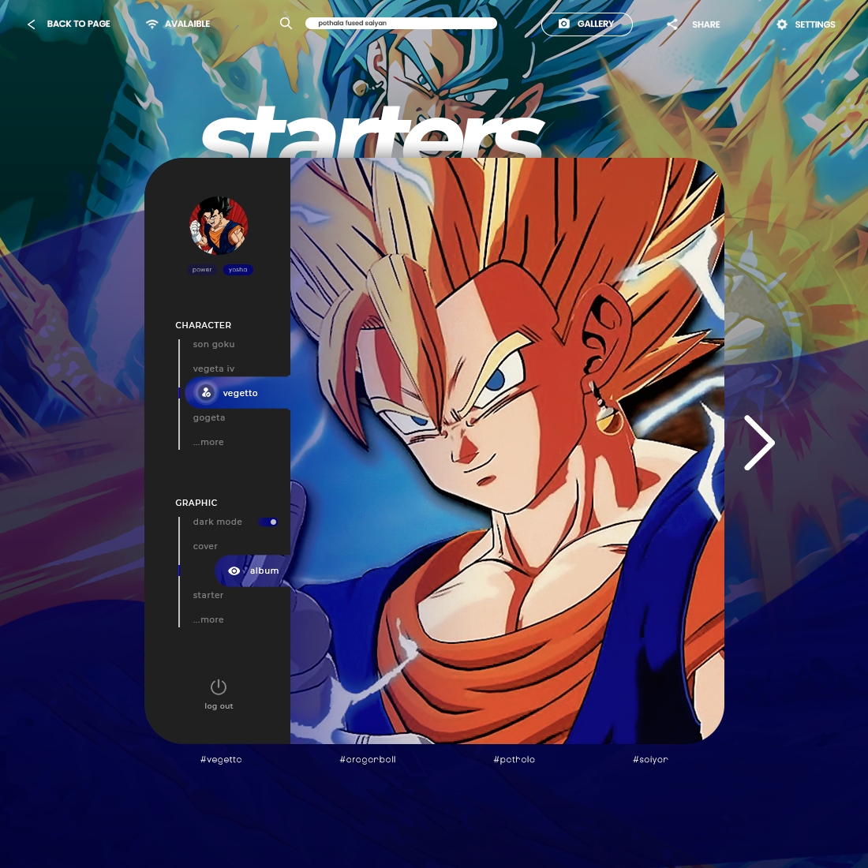This screenshot has width=868, height=868.
Task: Click the CHARACTER section heading
Action: point(203,325)
